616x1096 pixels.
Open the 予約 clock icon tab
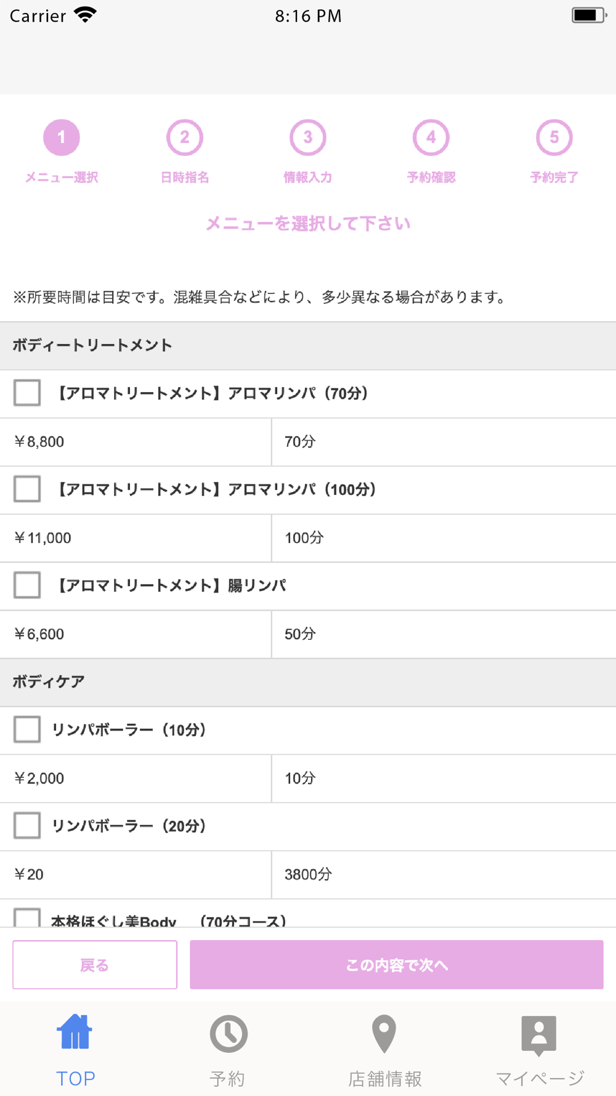coord(229,1034)
